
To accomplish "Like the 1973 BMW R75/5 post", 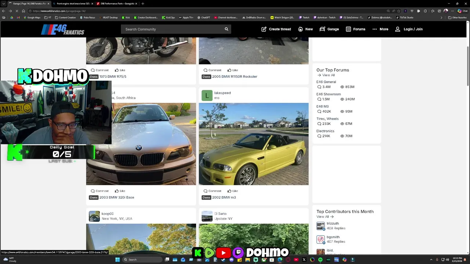I will [x=120, y=70].
